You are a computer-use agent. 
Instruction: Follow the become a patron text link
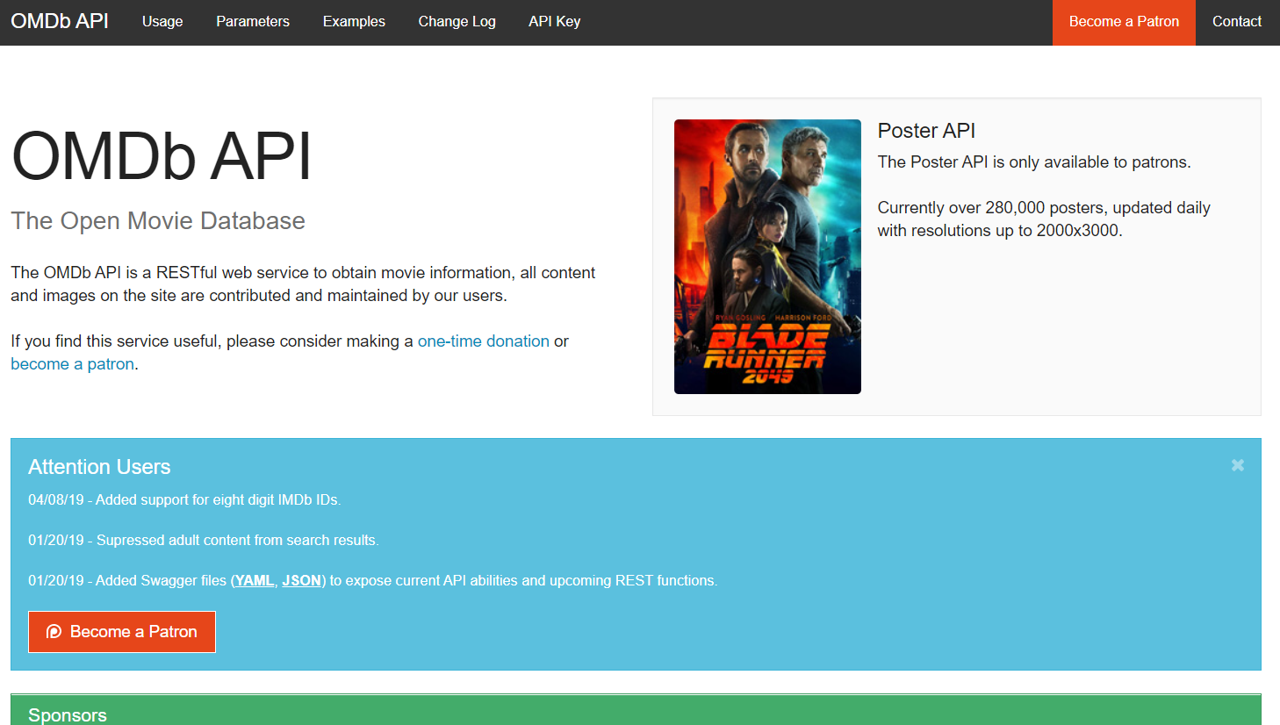72,364
